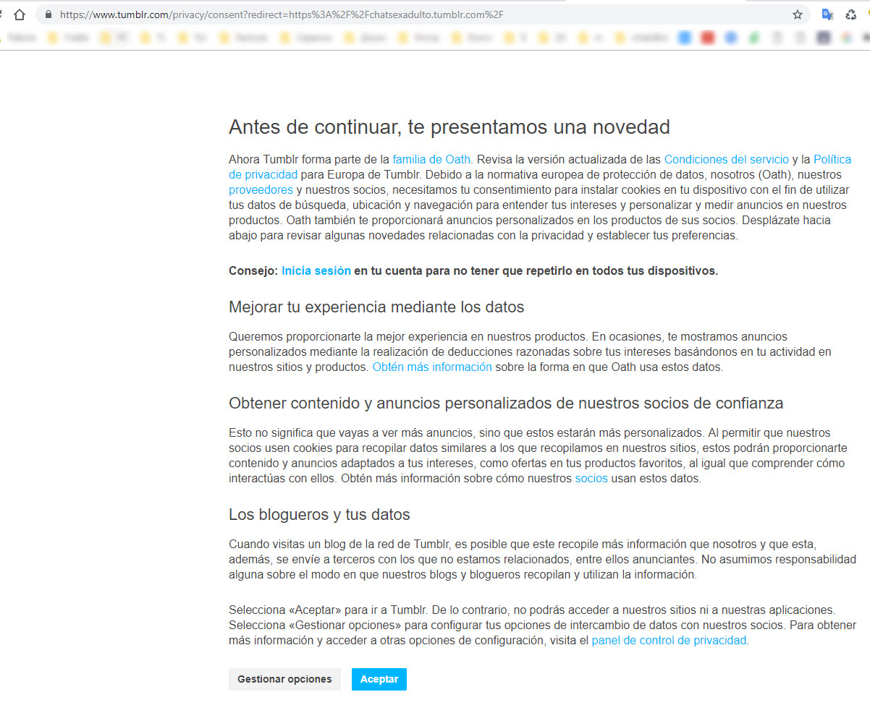Image resolution: width=870 pixels, height=713 pixels.
Task: Click the "Inicia sesión" link
Action: tap(316, 270)
